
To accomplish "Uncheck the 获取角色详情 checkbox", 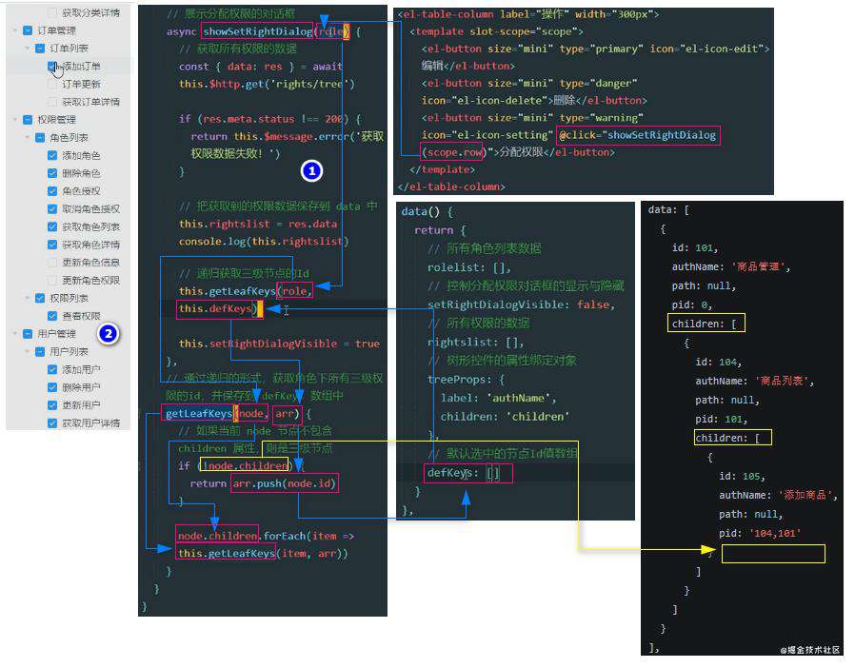I will (52, 245).
